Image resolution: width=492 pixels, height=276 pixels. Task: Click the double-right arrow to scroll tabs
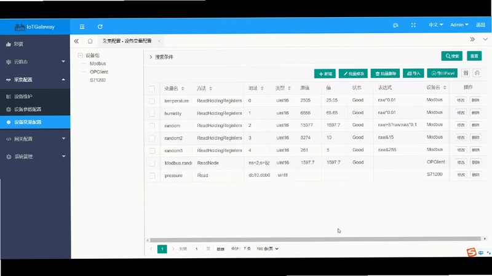[472, 39]
